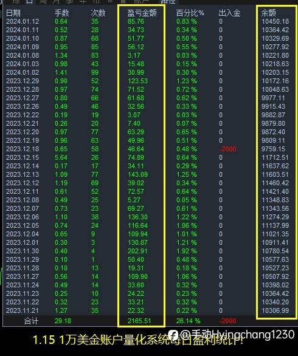The width and height of the screenshot is (298, 356).
Task: Click the date 2023.12.18
Action: tap(23, 149)
